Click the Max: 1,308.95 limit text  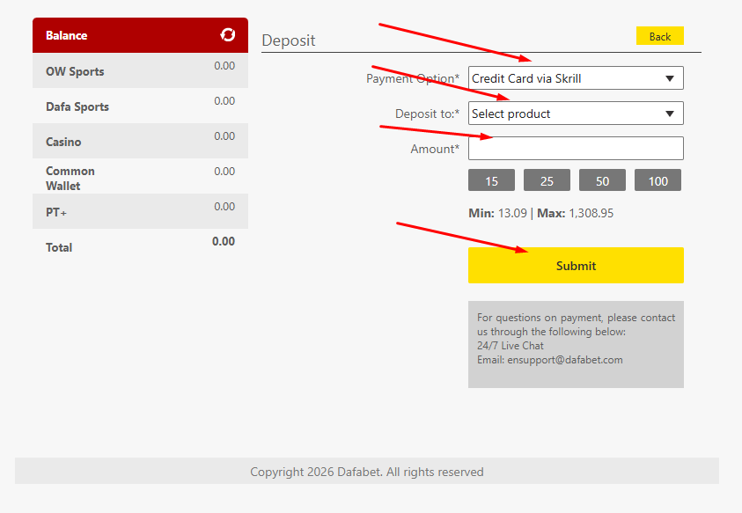pyautogui.click(x=575, y=213)
